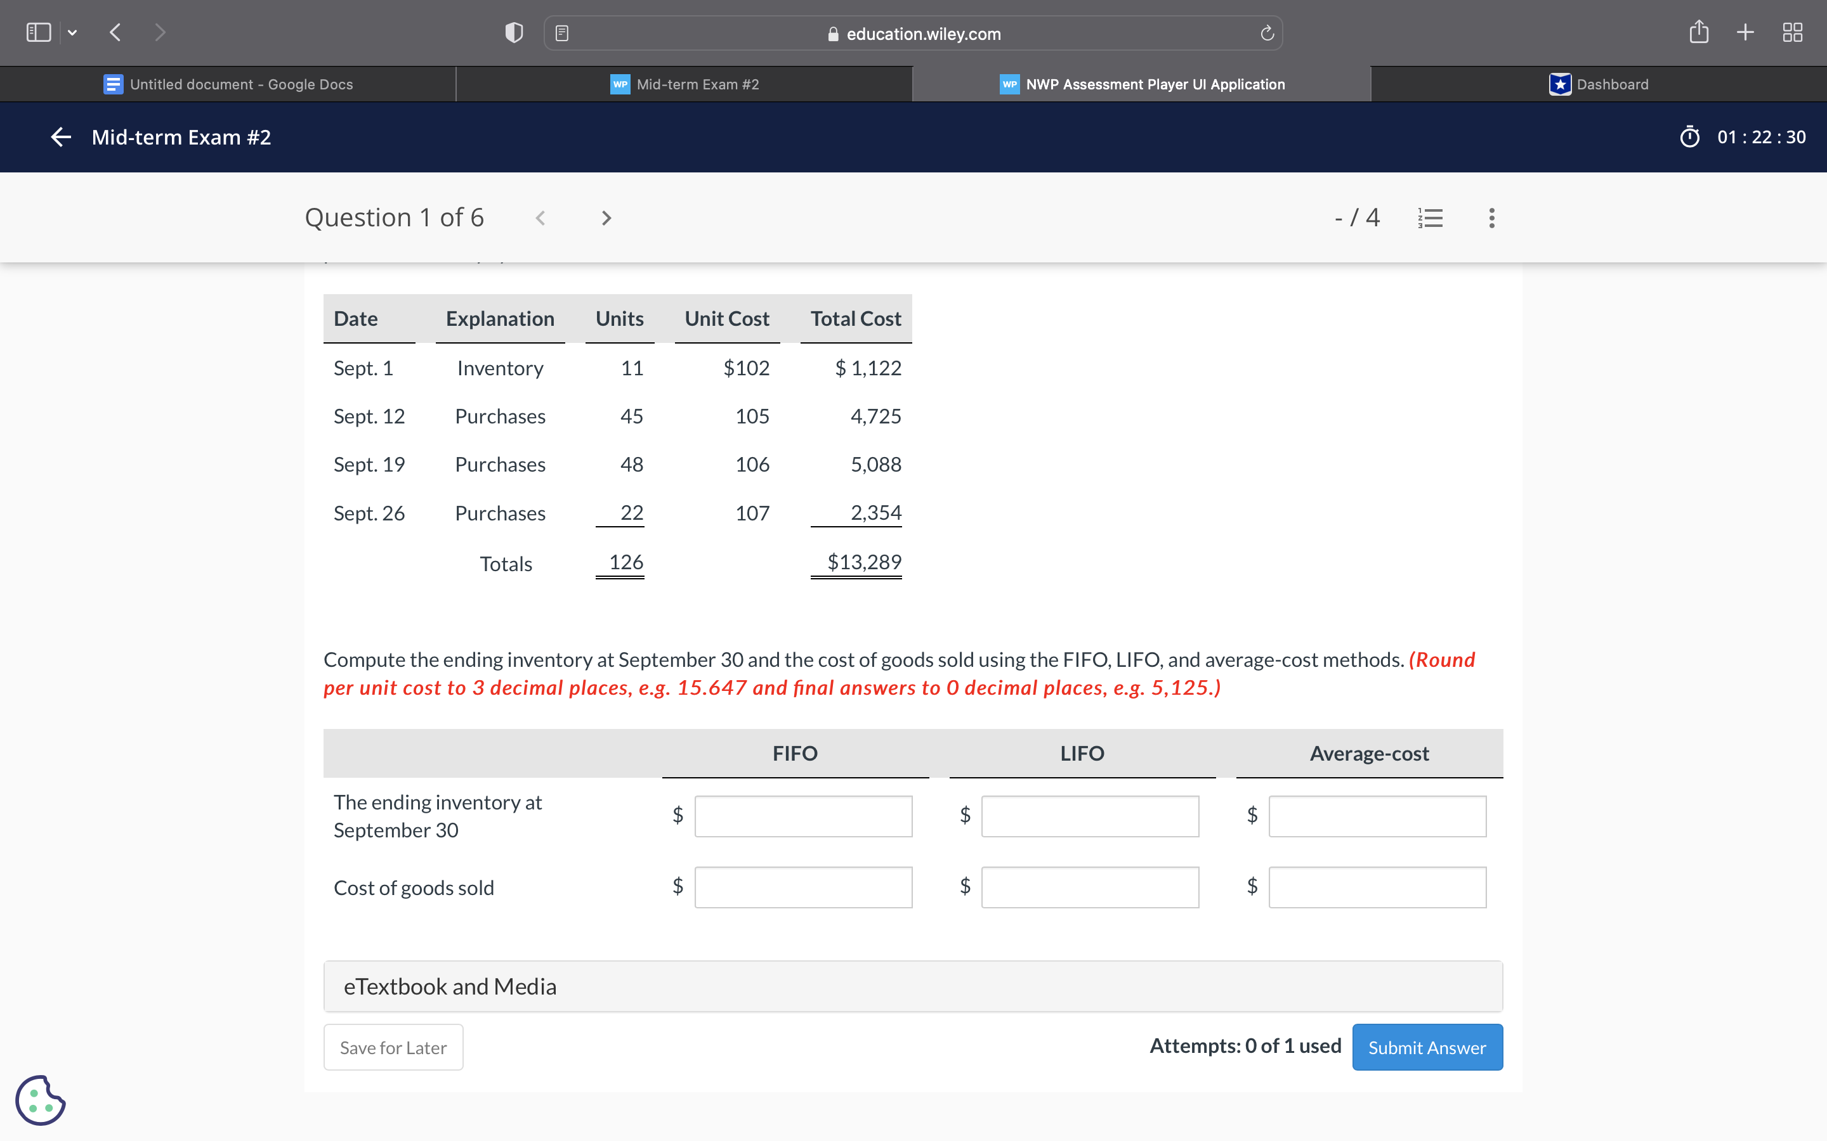
Task: Click the FIFO ending inventory input field
Action: point(803,816)
